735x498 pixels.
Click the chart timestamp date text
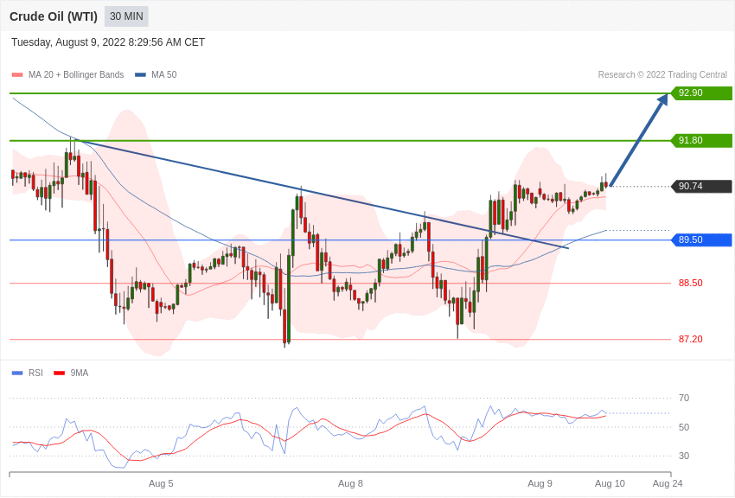click(108, 42)
